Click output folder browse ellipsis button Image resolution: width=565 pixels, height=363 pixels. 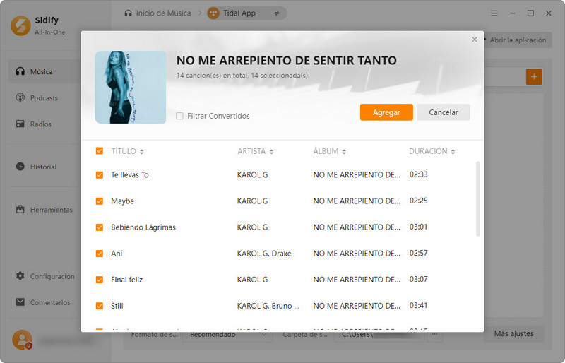[434, 335]
